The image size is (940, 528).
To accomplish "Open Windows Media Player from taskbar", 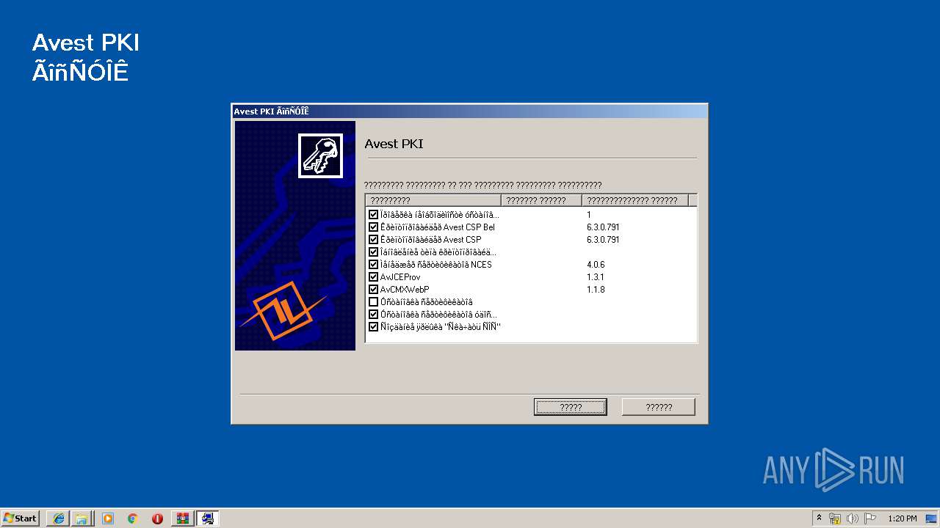I will click(x=108, y=518).
